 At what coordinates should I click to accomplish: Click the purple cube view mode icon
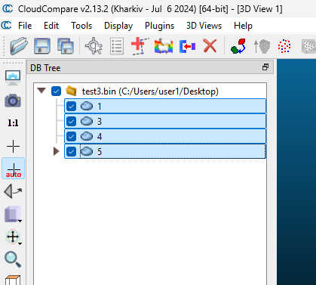13,214
